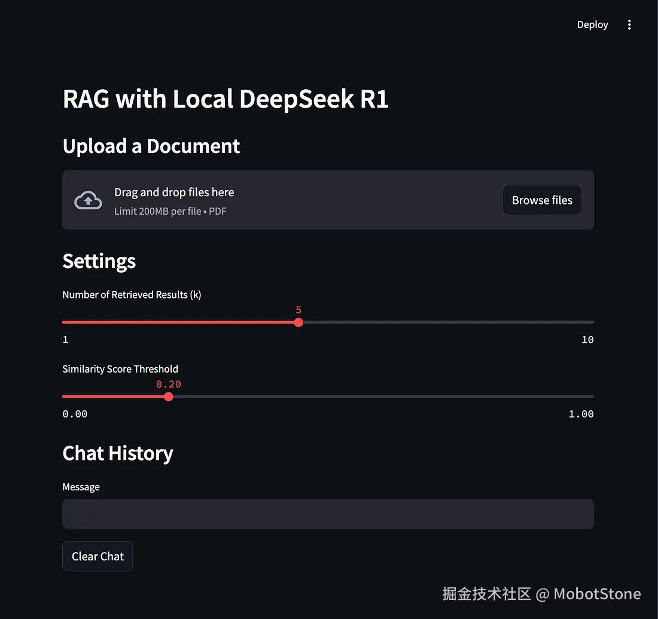Click the Retrieved Results slider handle
Screen dimensions: 658x619
(298, 322)
